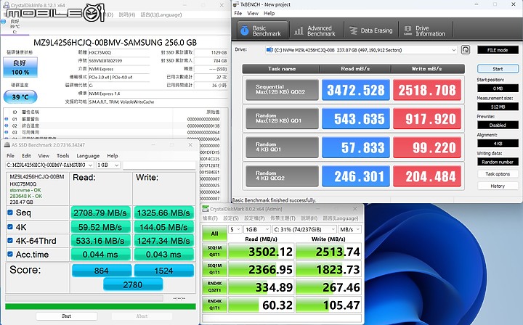This screenshot has height=325, width=523.
Task: Click blue status dot of attribute 01
Action: point(6,119)
